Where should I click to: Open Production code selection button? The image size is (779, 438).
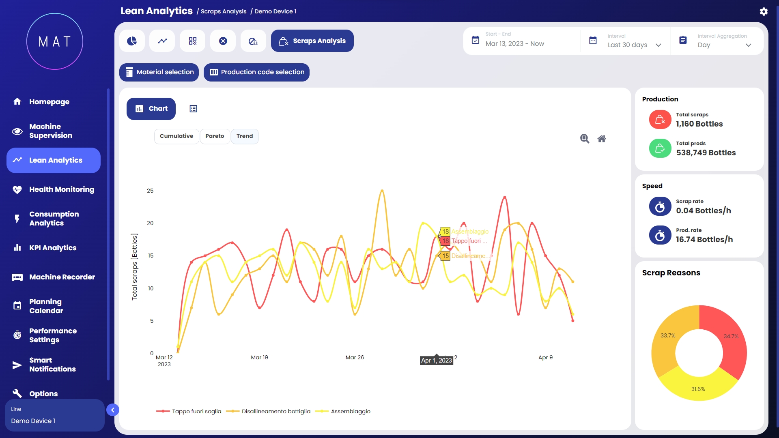[256, 72]
